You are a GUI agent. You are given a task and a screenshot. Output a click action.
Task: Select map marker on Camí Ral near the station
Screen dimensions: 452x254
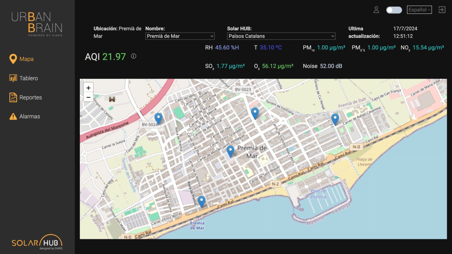[202, 201]
